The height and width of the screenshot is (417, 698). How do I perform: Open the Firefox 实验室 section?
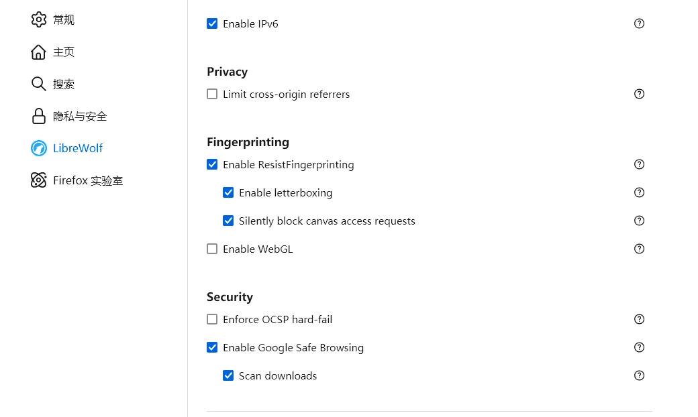(x=77, y=180)
